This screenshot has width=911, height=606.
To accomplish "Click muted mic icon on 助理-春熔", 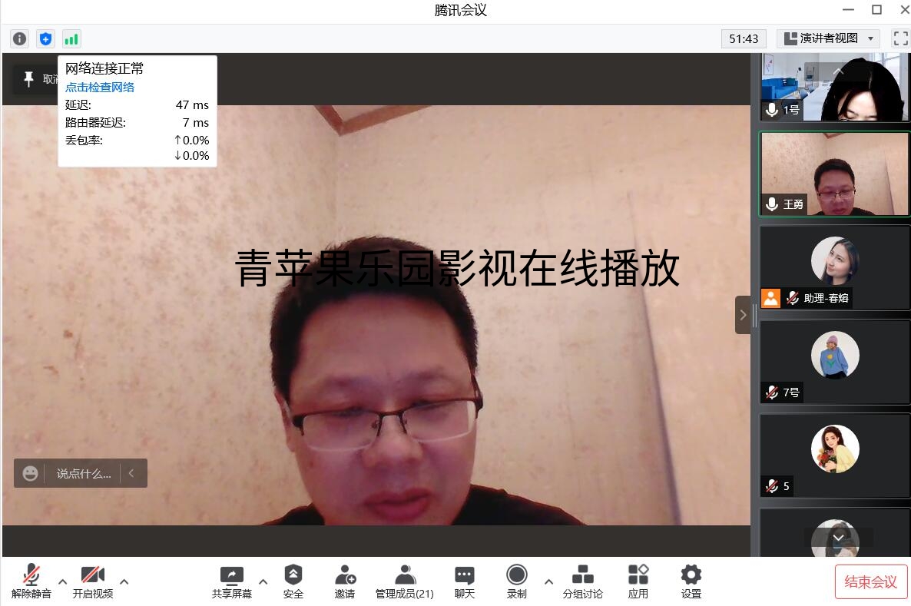I will [793, 298].
